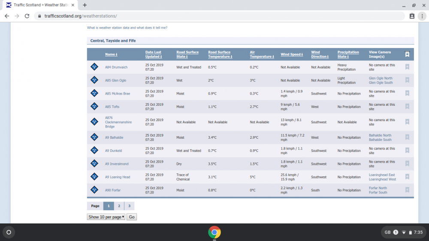Screen dimensions: 429x241
Task: Close the Traffic Scotland tab
Action: [73, 5]
